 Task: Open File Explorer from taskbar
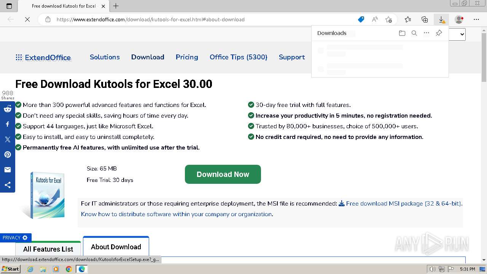coord(43,269)
